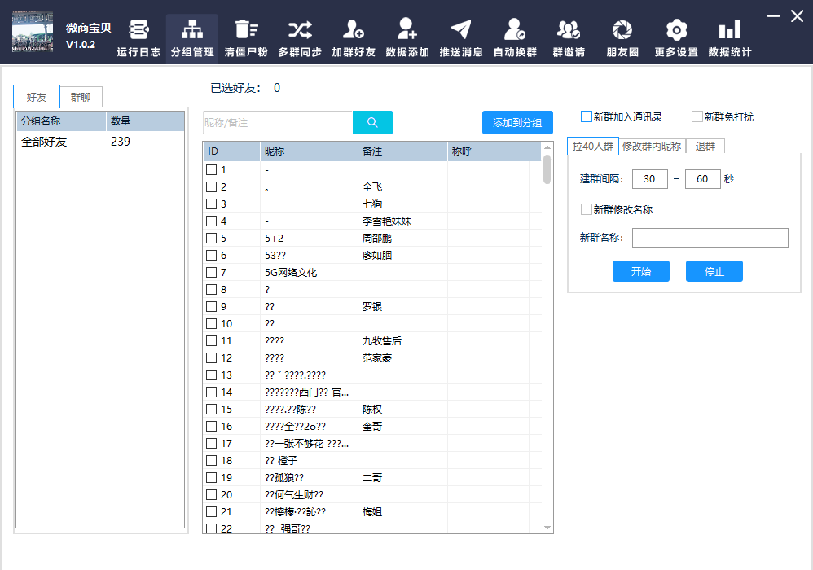Open 数据统计 bar chart icon
Viewport: 813px width, 570px height.
[x=729, y=30]
